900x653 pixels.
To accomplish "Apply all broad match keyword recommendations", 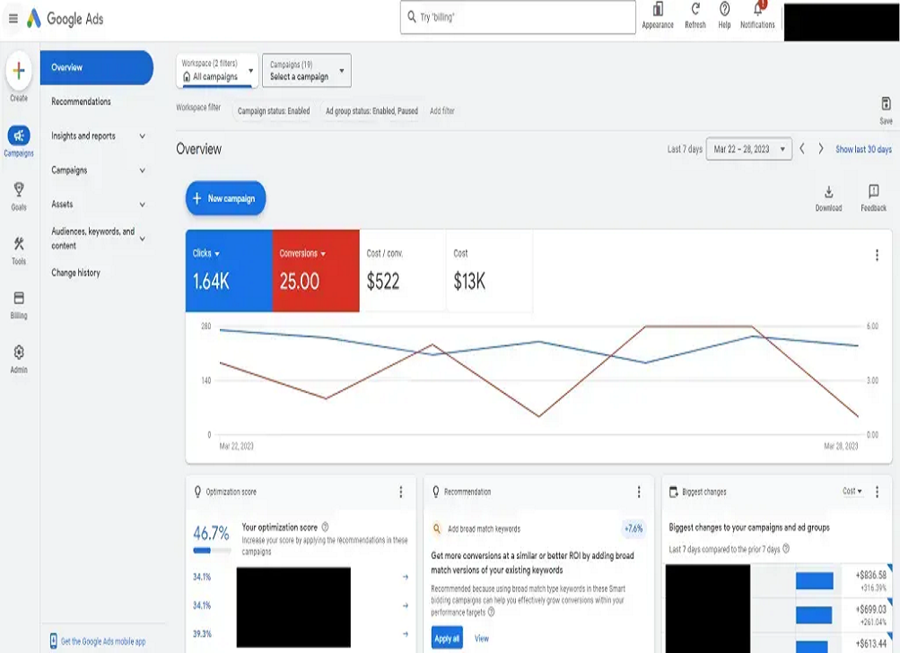I will (x=446, y=637).
